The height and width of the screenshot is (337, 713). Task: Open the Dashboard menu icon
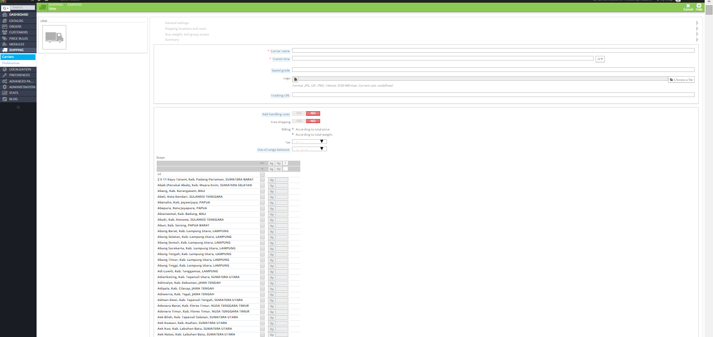click(x=5, y=15)
